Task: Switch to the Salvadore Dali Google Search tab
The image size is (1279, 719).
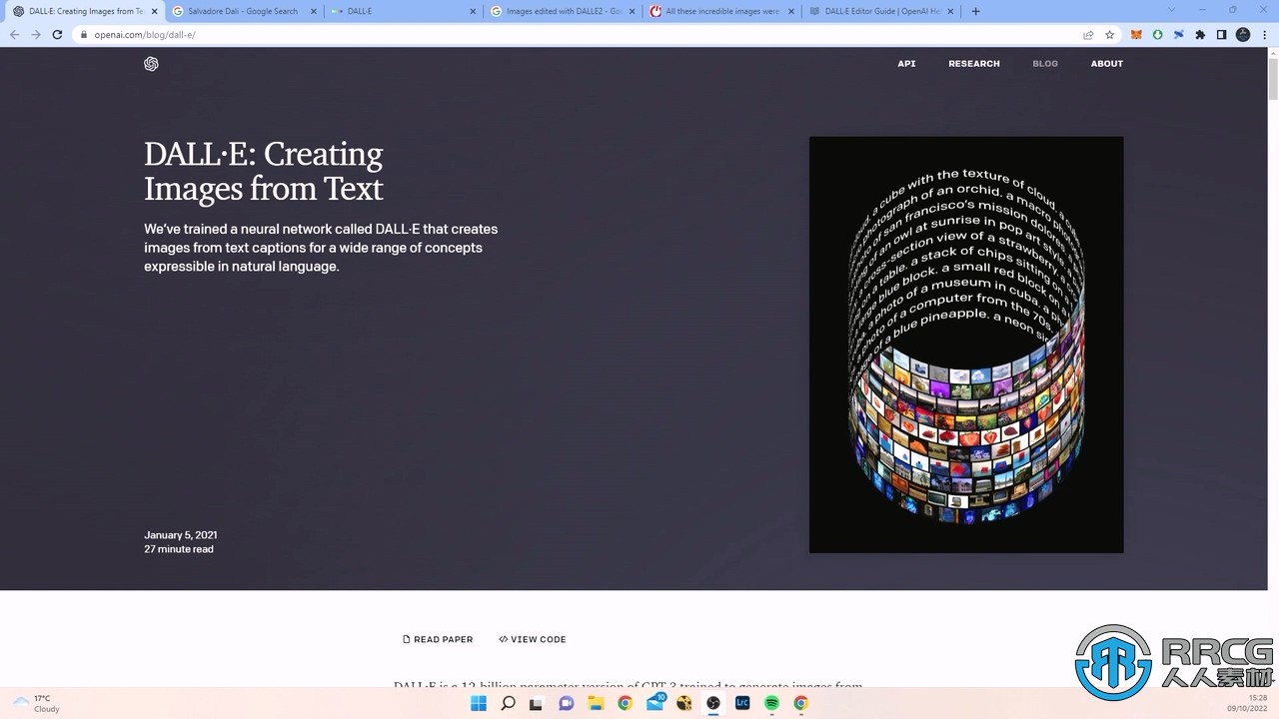Action: 244,11
